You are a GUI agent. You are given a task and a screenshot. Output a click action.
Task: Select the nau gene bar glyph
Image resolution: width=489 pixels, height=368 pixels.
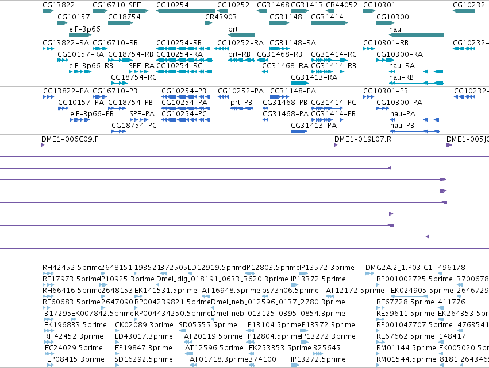417,35
